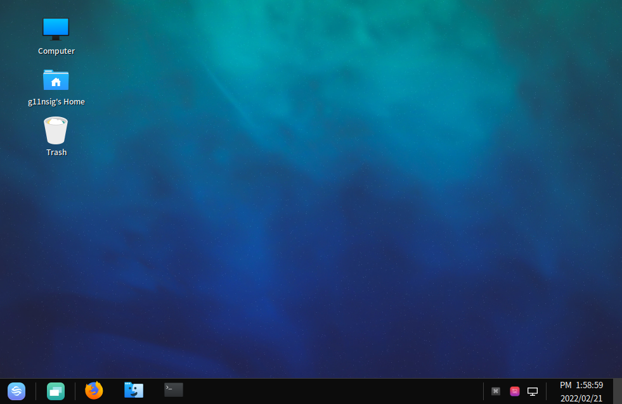
Task: Open g11nsig's Home folder
Action: coord(56,80)
